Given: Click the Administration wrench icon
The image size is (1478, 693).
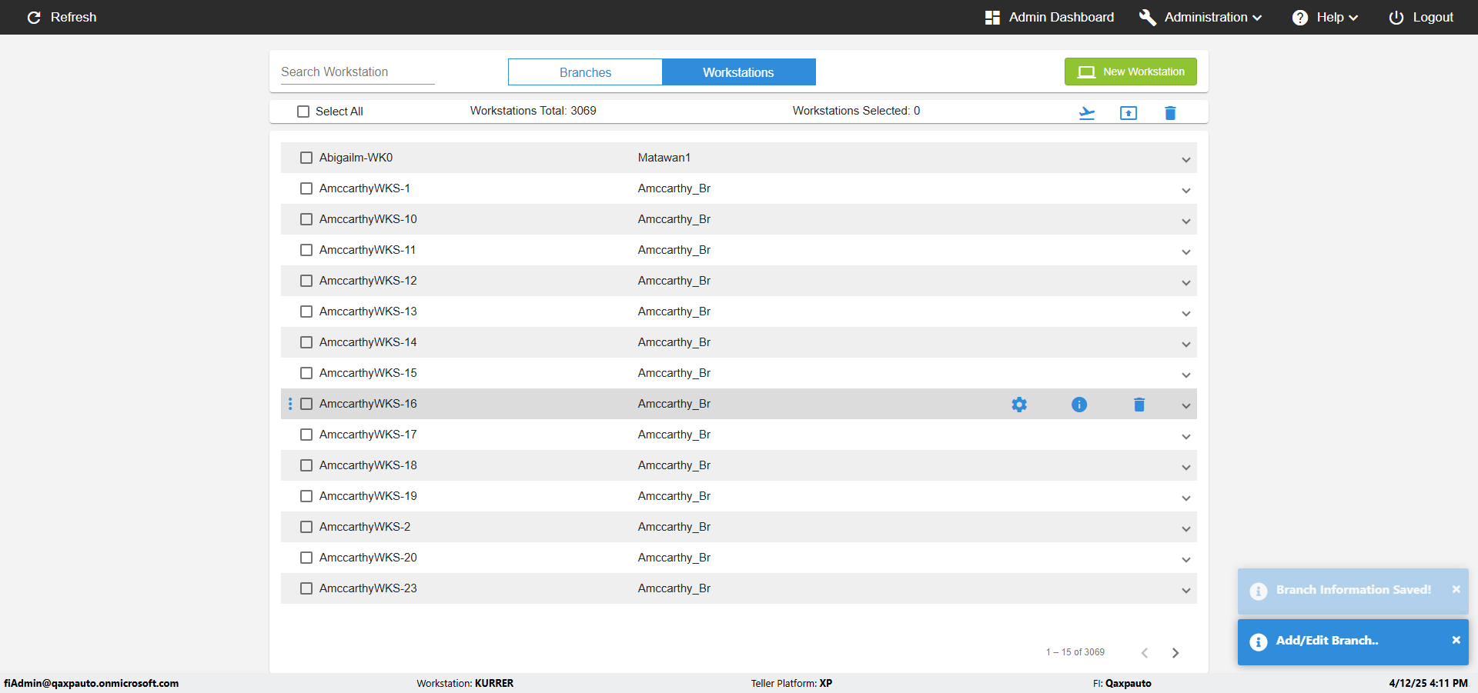Looking at the screenshot, I should 1147,17.
